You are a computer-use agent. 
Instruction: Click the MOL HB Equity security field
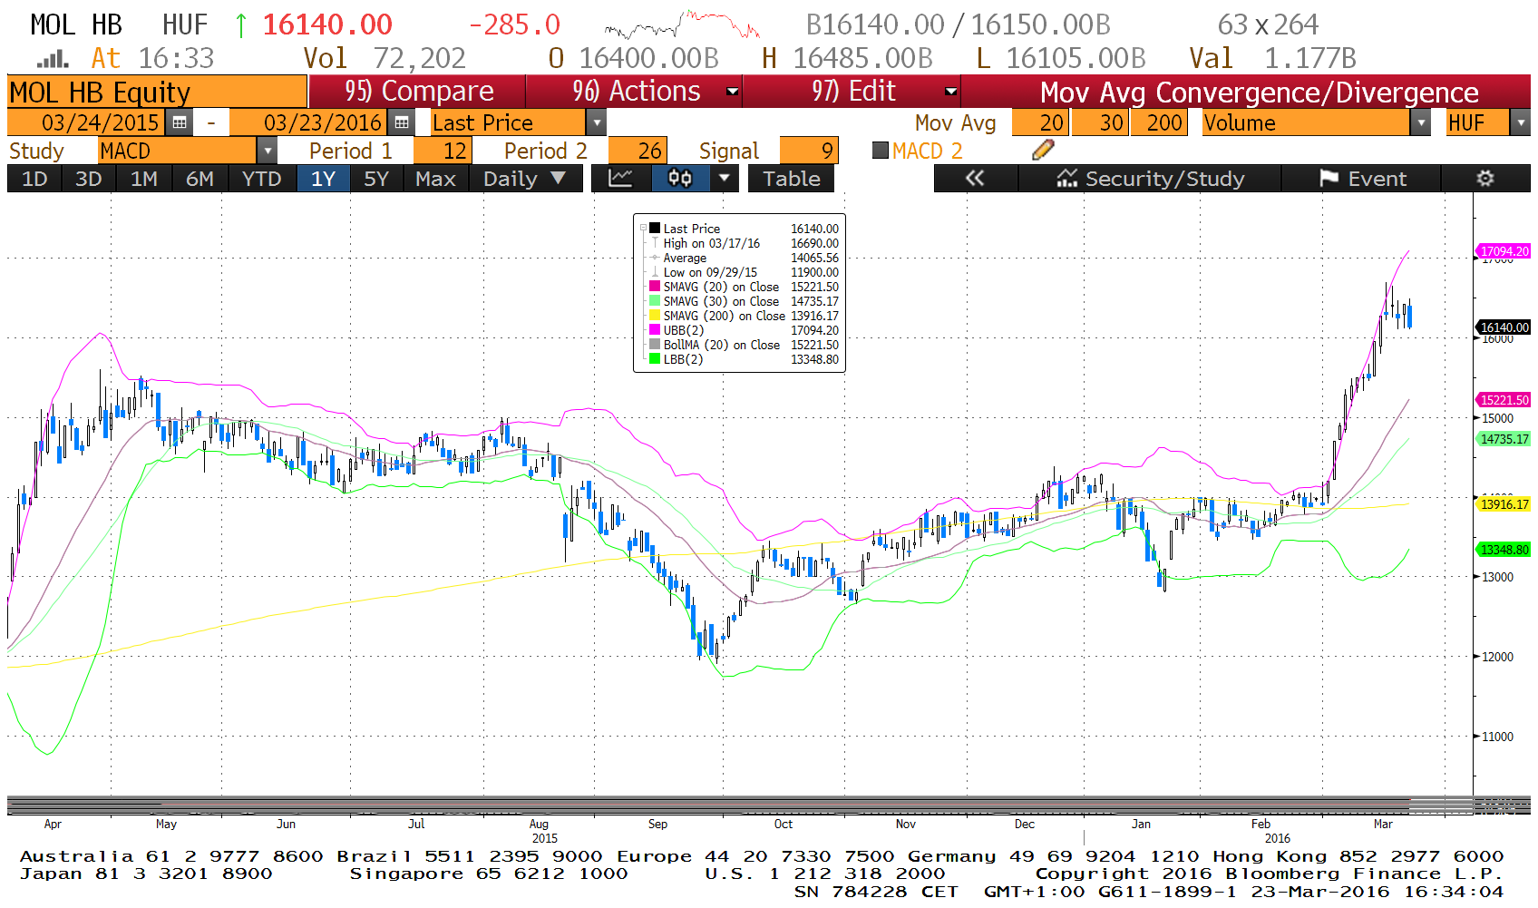click(x=157, y=92)
